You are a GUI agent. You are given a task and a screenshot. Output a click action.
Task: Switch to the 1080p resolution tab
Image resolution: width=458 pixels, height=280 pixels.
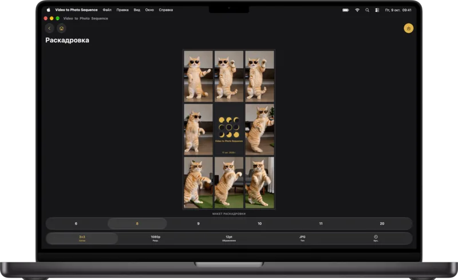tap(155, 238)
